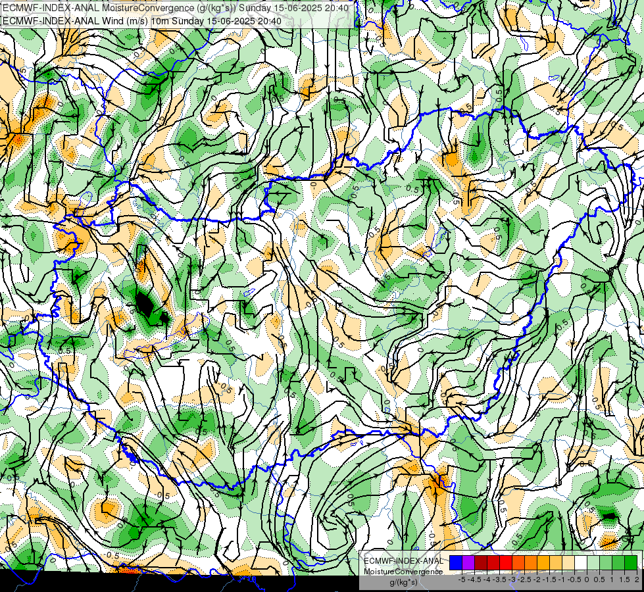Click the -5 tick label on legend scale
This screenshot has height=592, width=644.
(462, 580)
